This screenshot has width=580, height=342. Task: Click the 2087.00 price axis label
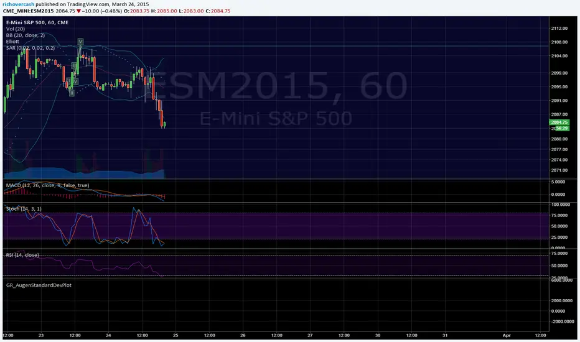pos(559,114)
